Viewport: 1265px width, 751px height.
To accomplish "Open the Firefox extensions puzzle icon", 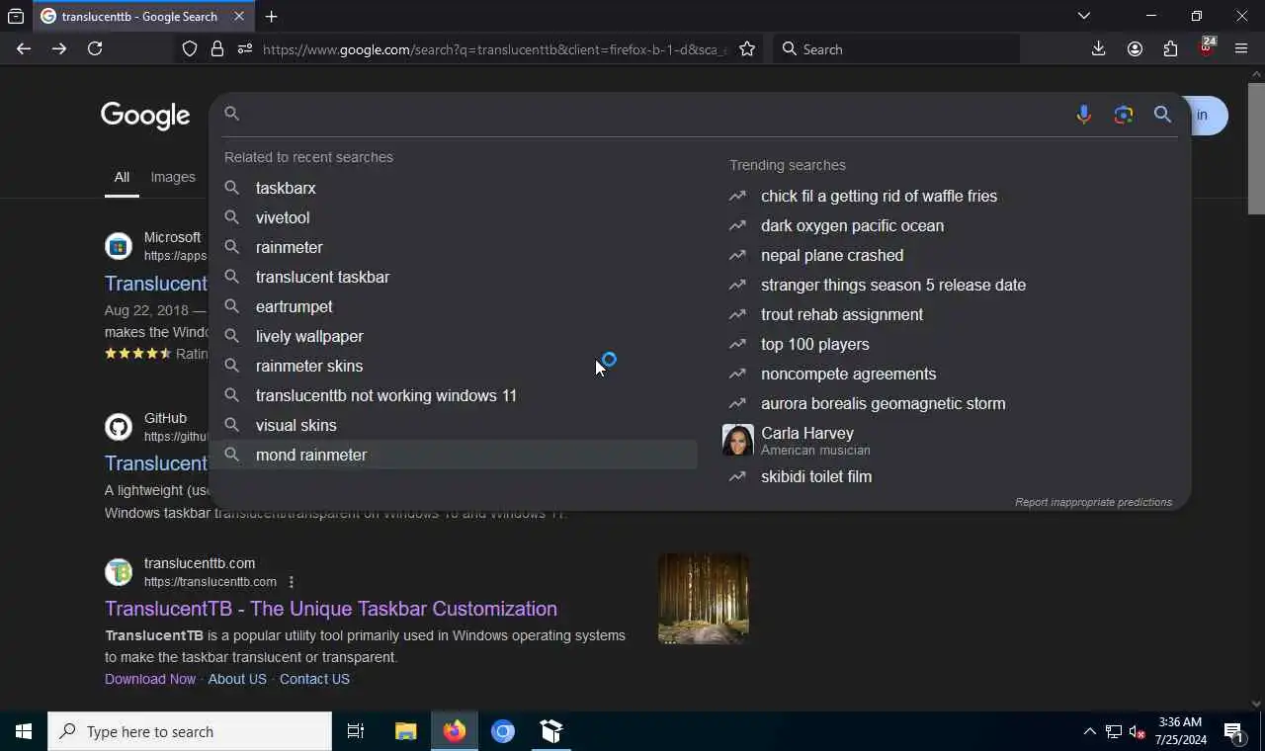I will pyautogui.click(x=1170, y=48).
